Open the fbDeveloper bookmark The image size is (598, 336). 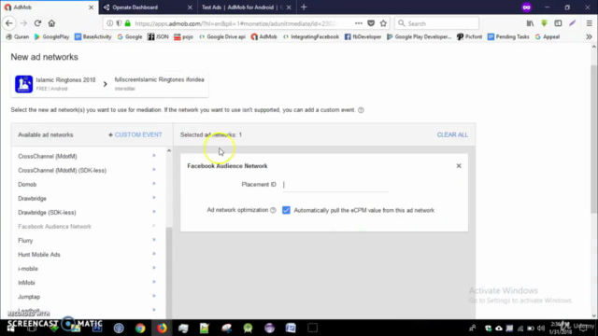(x=363, y=37)
